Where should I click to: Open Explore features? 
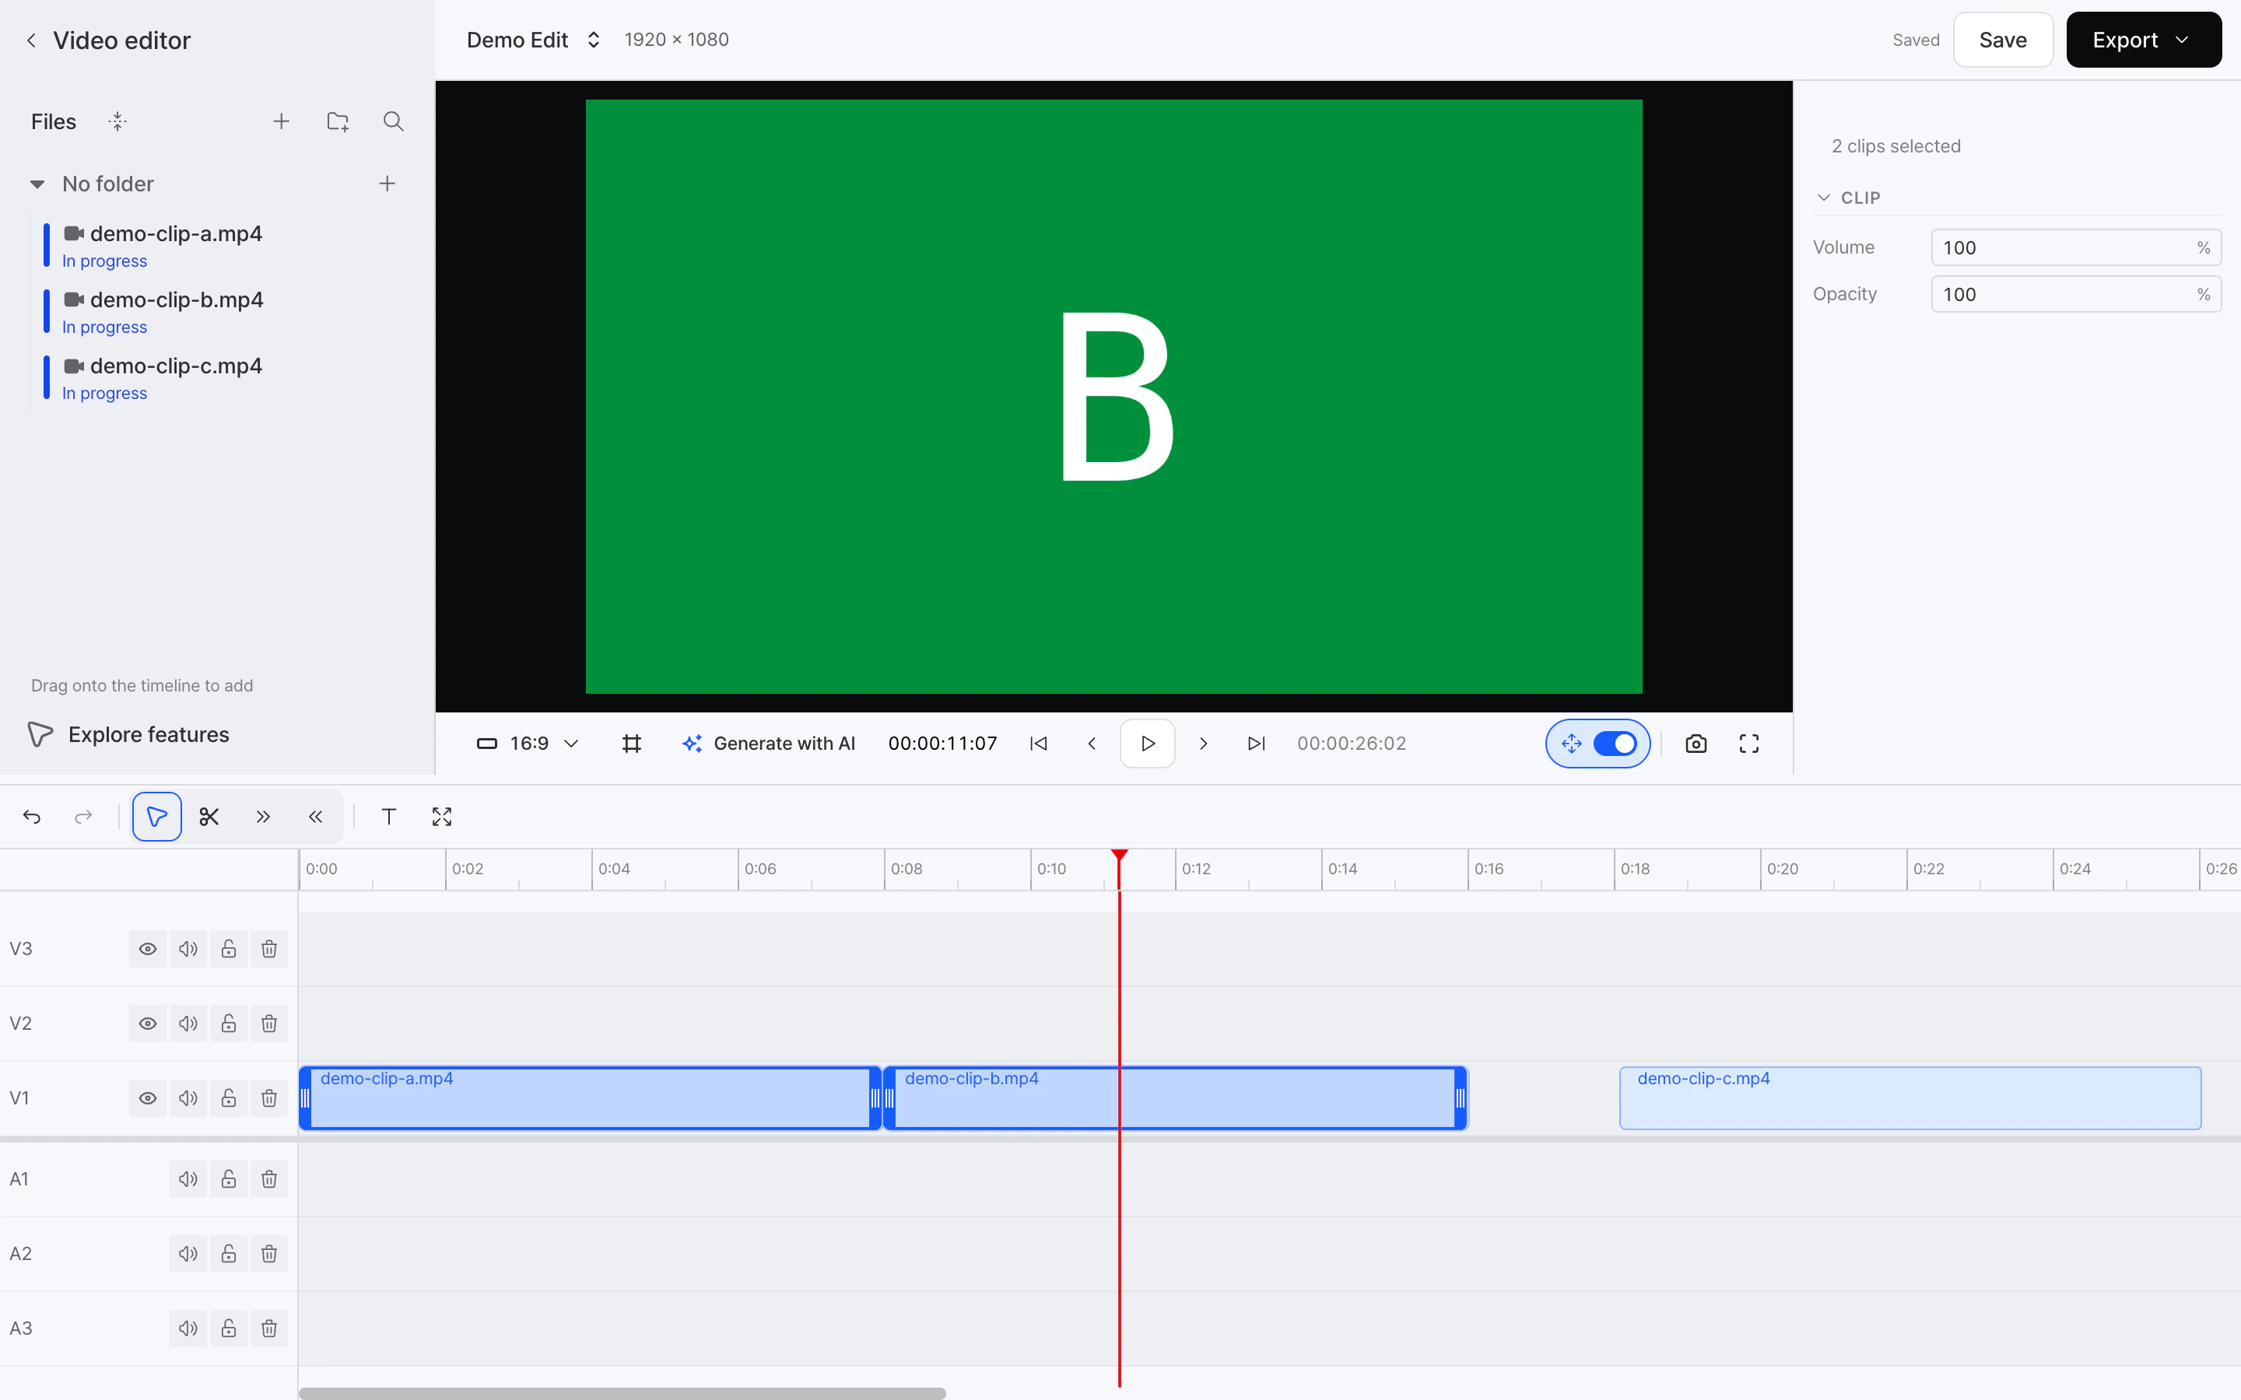(130, 734)
